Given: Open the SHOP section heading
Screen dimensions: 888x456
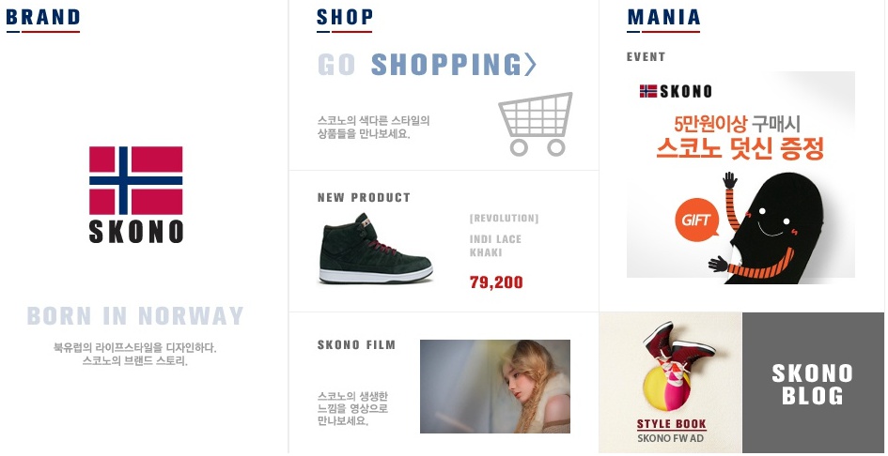Looking at the screenshot, I should (x=345, y=18).
